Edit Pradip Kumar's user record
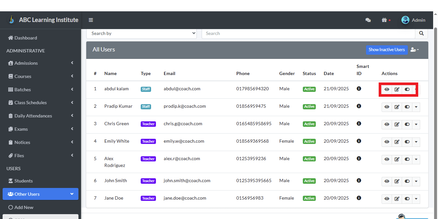438x219 pixels. point(397,107)
